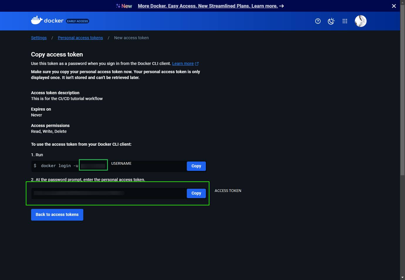
Task: Copy the personal access token
Action: pyautogui.click(x=196, y=193)
